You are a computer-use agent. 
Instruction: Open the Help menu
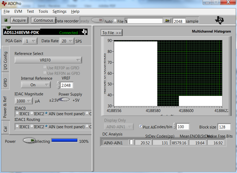coord(75,11)
